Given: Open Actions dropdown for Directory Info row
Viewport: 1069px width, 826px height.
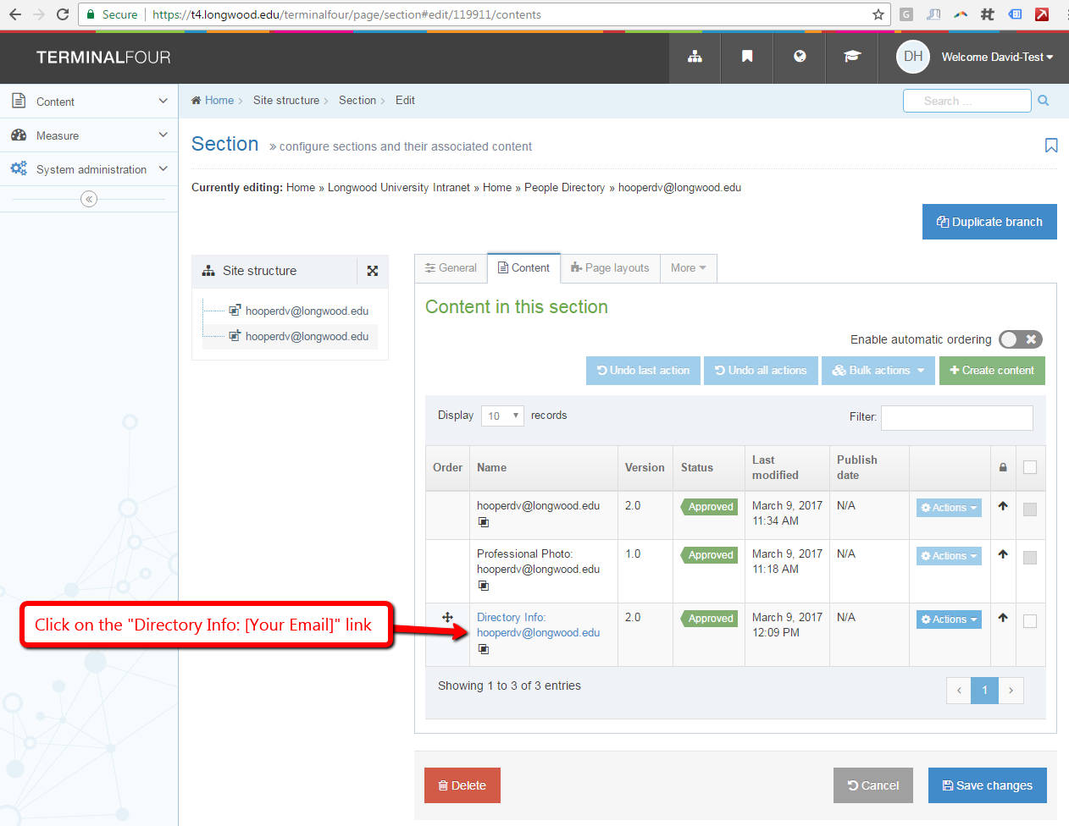Looking at the screenshot, I should pos(949,619).
